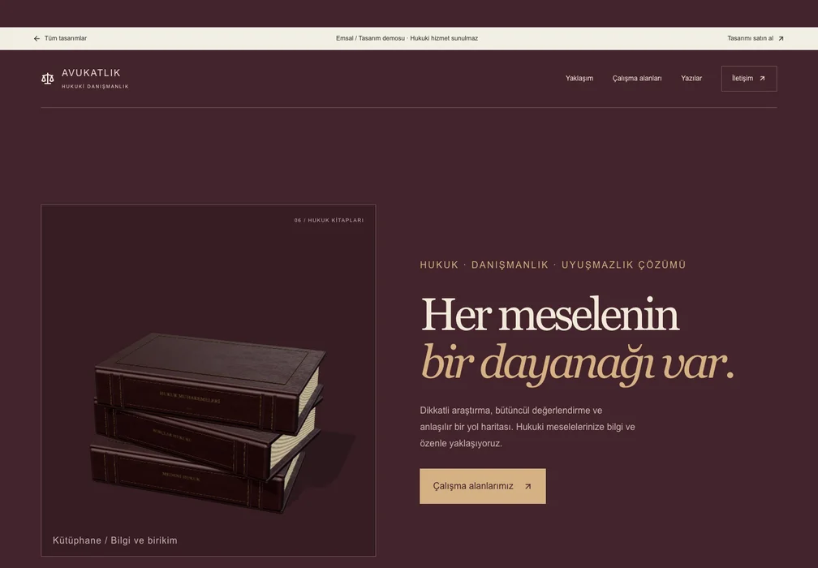Click the İletişim button in the header
The width and height of the screenshot is (818, 568).
(749, 79)
